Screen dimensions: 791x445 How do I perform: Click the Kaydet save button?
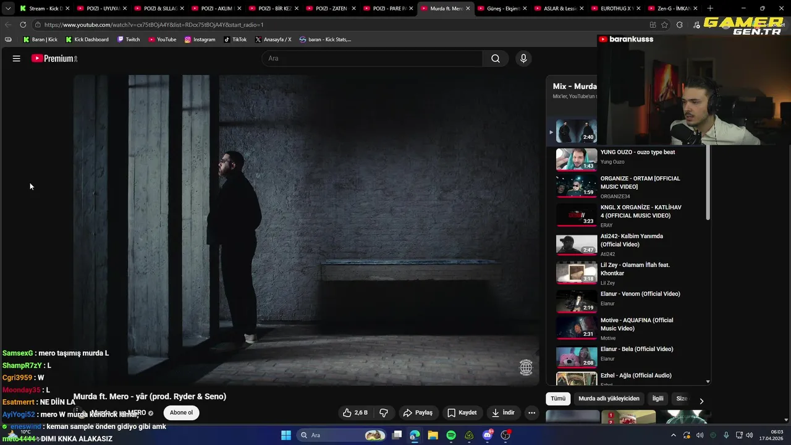(x=462, y=413)
